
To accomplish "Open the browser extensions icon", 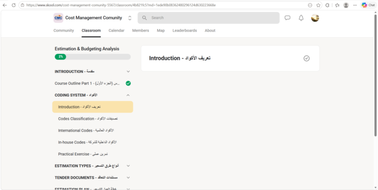I will pyautogui.click(x=327, y=5).
